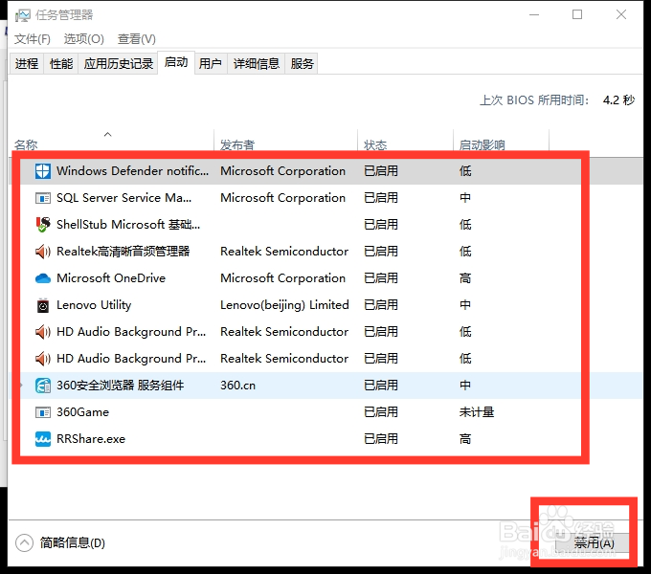The image size is (651, 574).
Task: Open the 选项(O) menu
Action: (x=84, y=39)
